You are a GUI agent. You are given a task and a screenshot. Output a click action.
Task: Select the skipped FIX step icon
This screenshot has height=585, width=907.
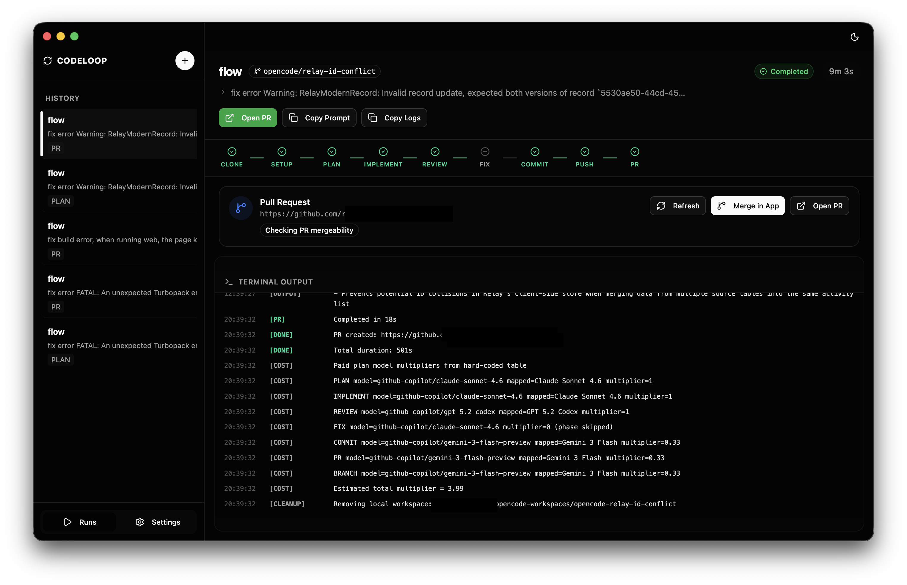(x=485, y=152)
